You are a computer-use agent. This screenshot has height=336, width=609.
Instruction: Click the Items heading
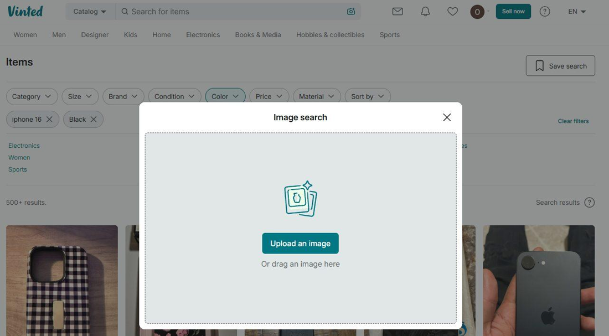(x=19, y=62)
